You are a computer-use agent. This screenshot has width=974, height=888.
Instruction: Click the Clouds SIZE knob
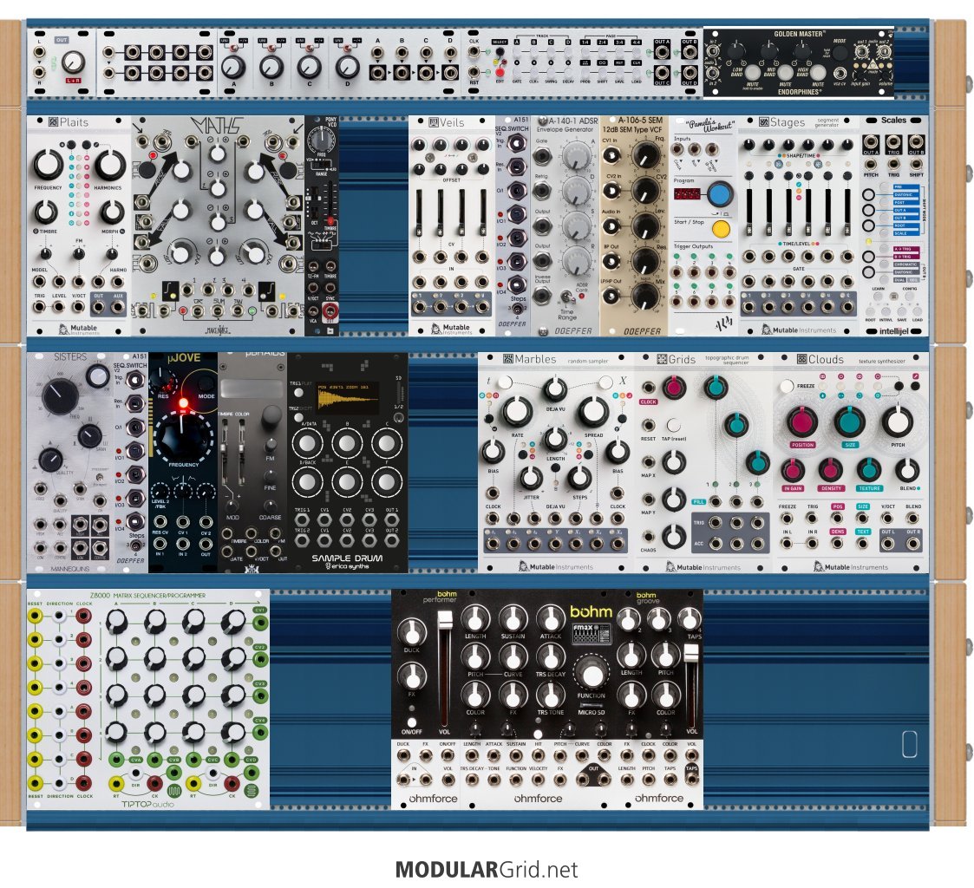tap(850, 422)
